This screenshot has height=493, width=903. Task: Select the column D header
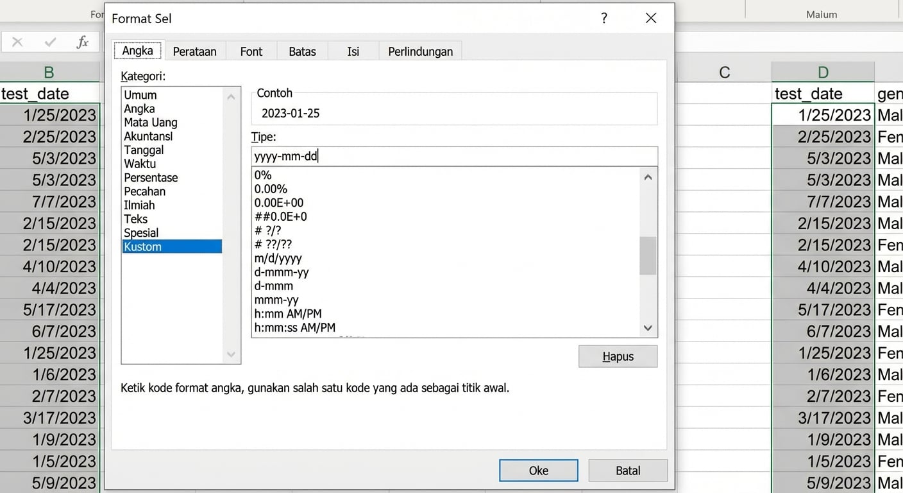pos(823,72)
